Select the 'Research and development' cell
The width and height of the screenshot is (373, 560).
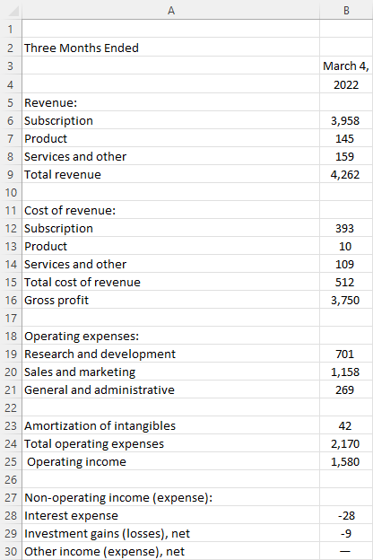pyautogui.click(x=170, y=354)
